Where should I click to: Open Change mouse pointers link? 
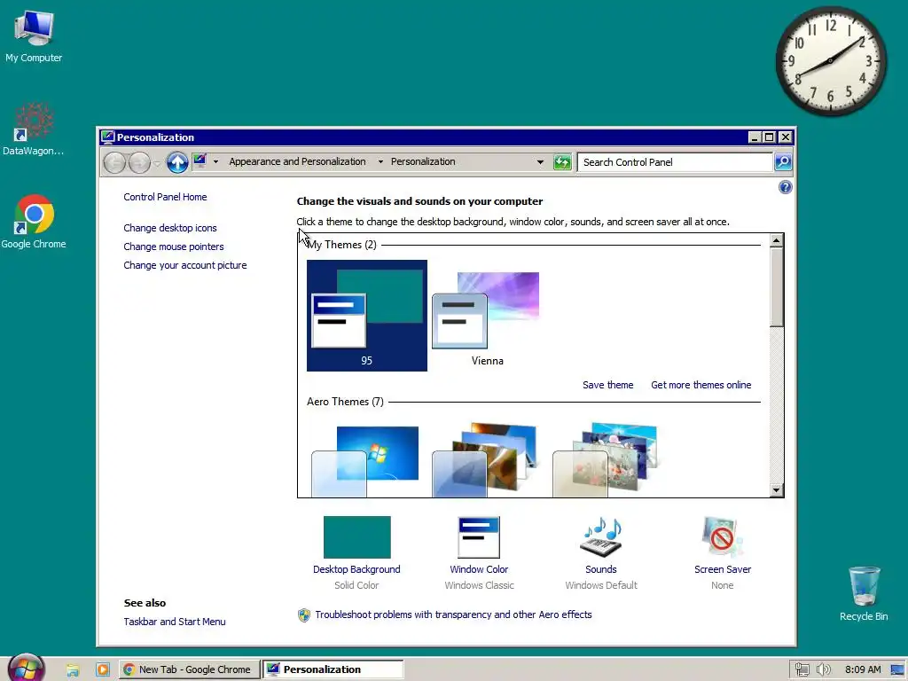tap(173, 247)
